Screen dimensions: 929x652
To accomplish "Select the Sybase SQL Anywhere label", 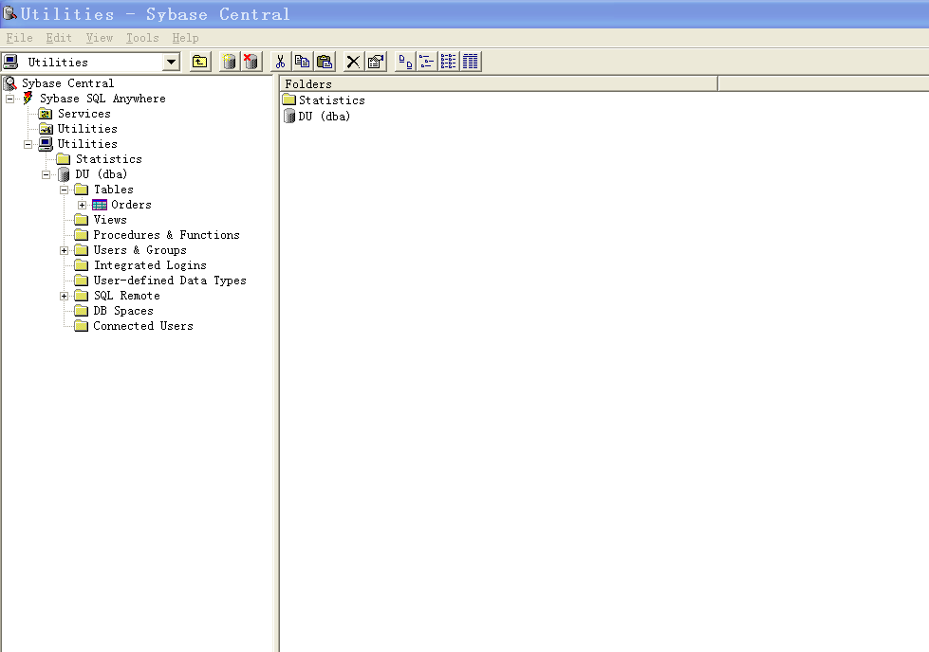I will pyautogui.click(x=102, y=99).
